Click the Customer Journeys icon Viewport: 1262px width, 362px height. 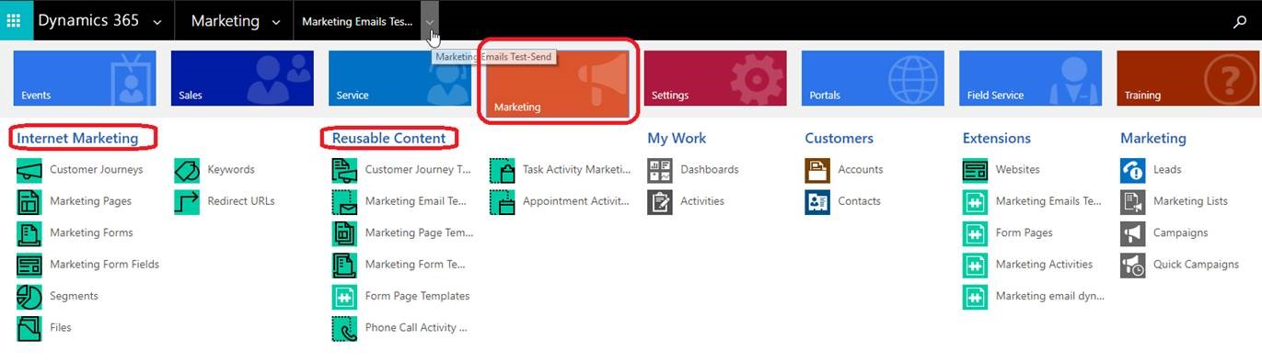tap(29, 170)
